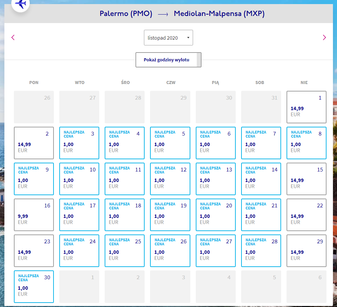The image size is (337, 307).
Task: Select Saturday November 7 fare
Action: click(x=261, y=143)
